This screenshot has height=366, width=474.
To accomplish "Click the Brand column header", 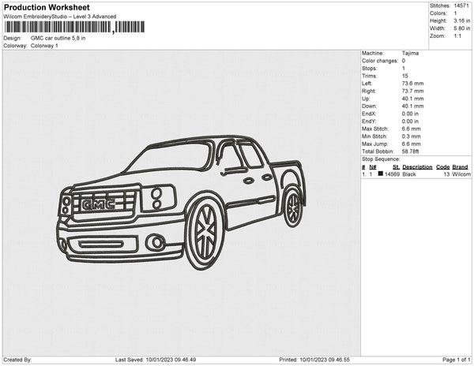I will click(x=461, y=167).
